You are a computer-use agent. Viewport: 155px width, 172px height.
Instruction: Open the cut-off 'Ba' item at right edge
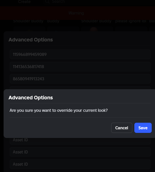152,21
